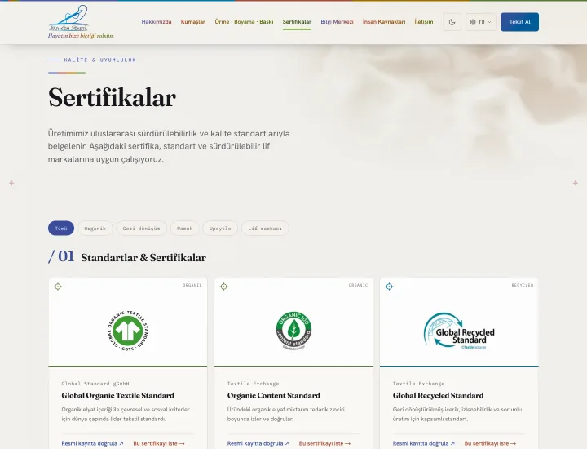This screenshot has width=587, height=449.
Task: Click the Global Organic Textile Standard title
Action: (x=118, y=395)
